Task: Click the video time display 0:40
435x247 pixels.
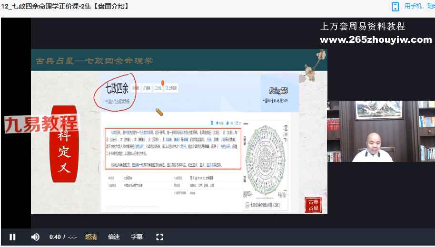Action: [x=55, y=237]
